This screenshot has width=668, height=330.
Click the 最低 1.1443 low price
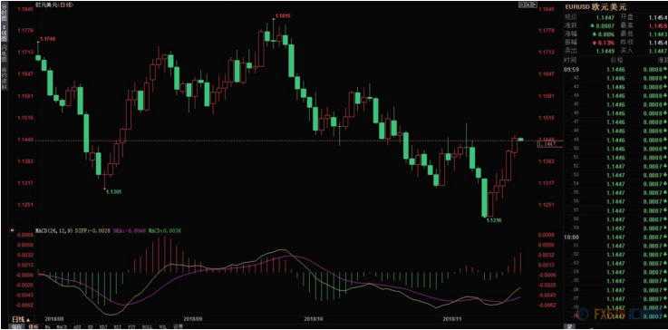point(657,34)
